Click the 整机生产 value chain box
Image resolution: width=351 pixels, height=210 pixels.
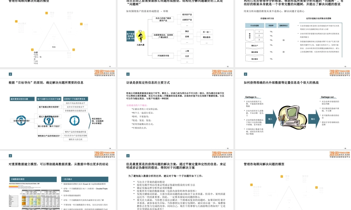tap(254, 45)
